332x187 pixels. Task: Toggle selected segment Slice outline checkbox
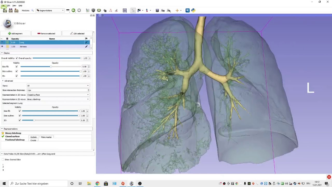pos(19,116)
